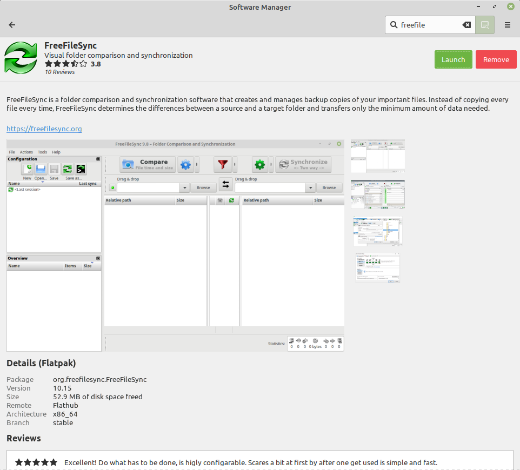The image size is (520, 470).
Task: Click the remote value "Flathub"
Action: [x=65, y=405]
